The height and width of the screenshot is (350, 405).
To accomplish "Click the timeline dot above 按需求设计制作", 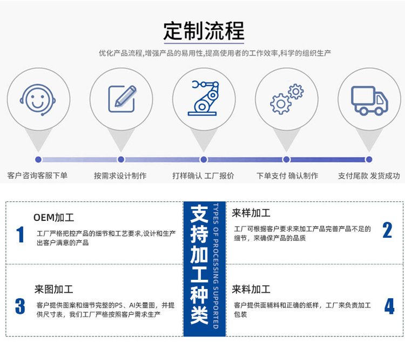I will coord(121,159).
